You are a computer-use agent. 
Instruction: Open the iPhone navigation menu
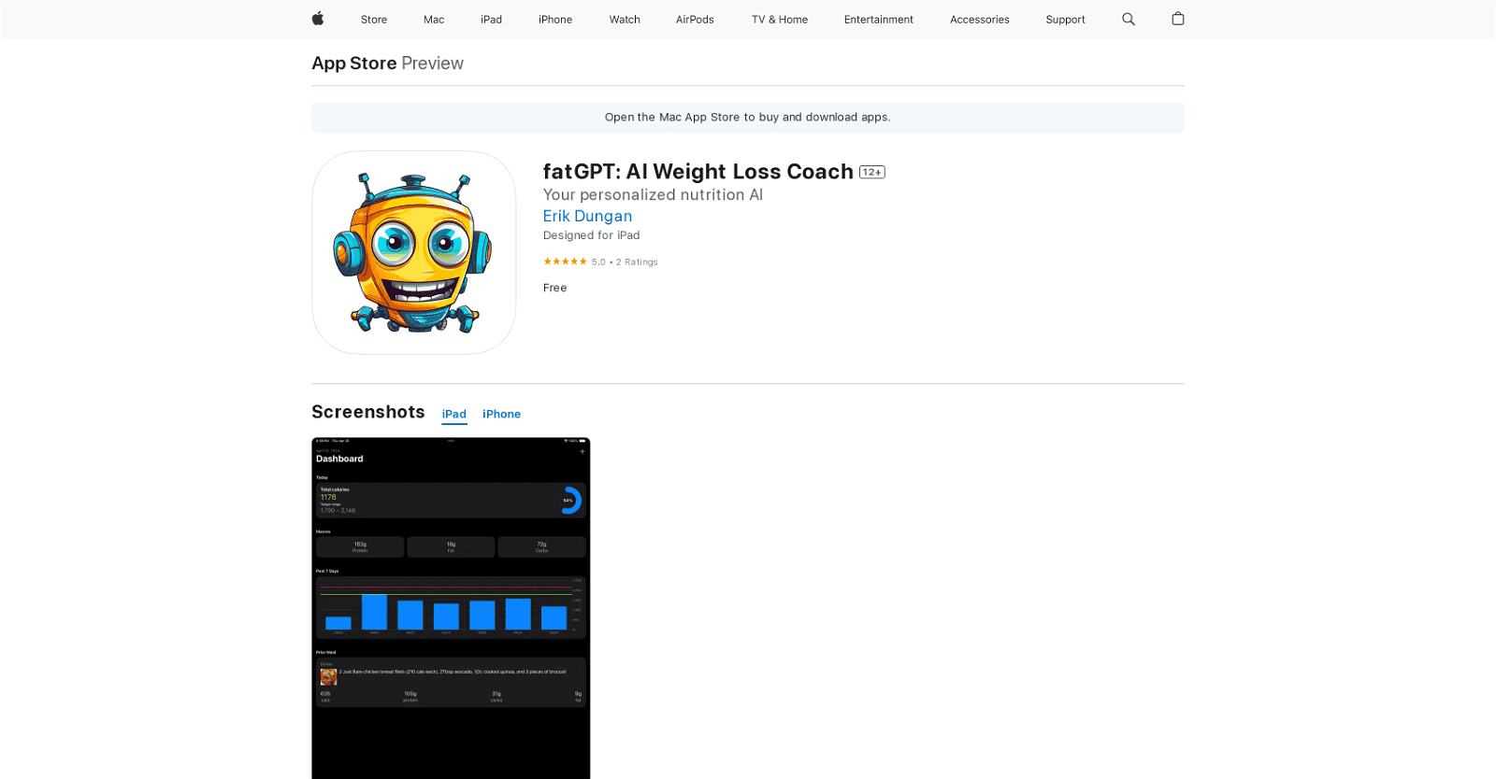click(x=555, y=20)
